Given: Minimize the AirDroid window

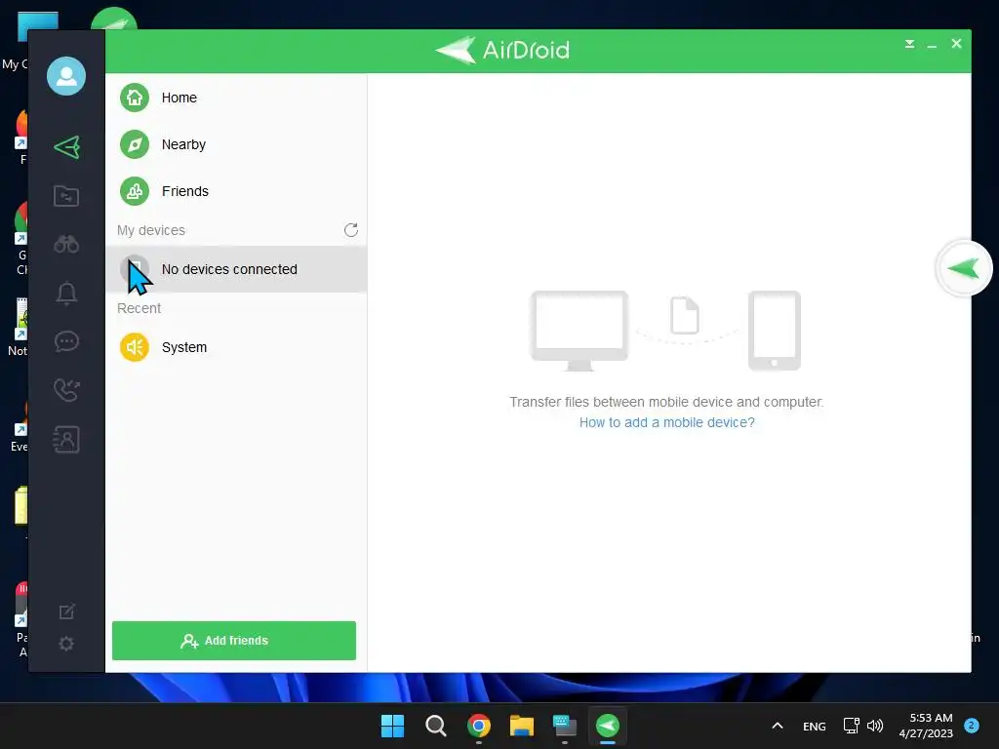Looking at the screenshot, I should pos(932,44).
